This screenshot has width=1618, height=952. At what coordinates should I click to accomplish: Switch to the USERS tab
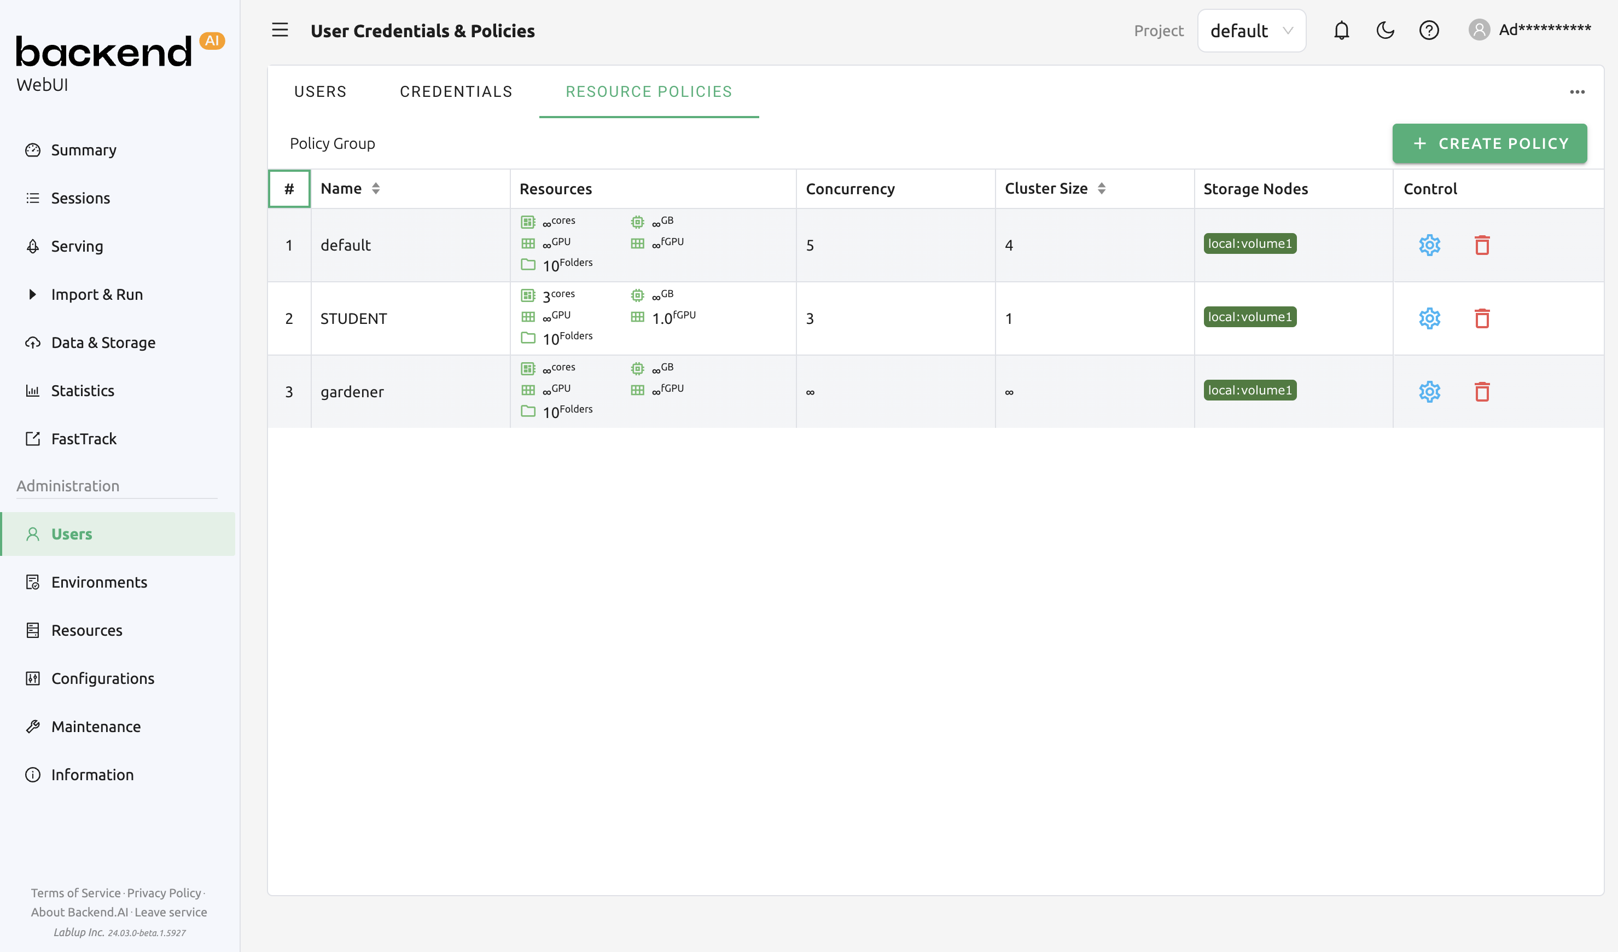(321, 92)
